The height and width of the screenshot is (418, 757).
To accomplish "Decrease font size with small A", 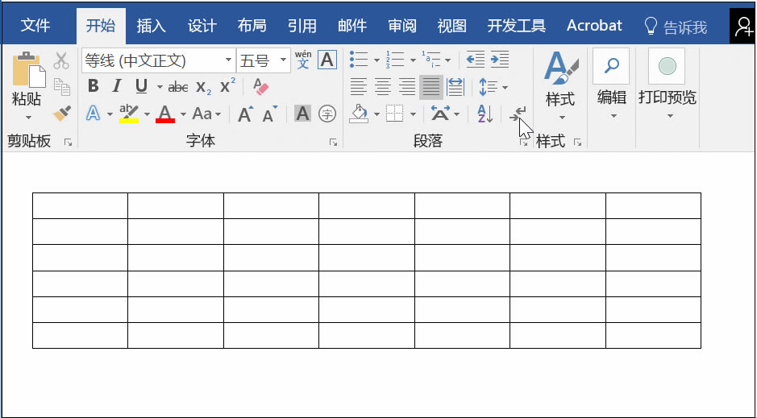I will [x=270, y=114].
